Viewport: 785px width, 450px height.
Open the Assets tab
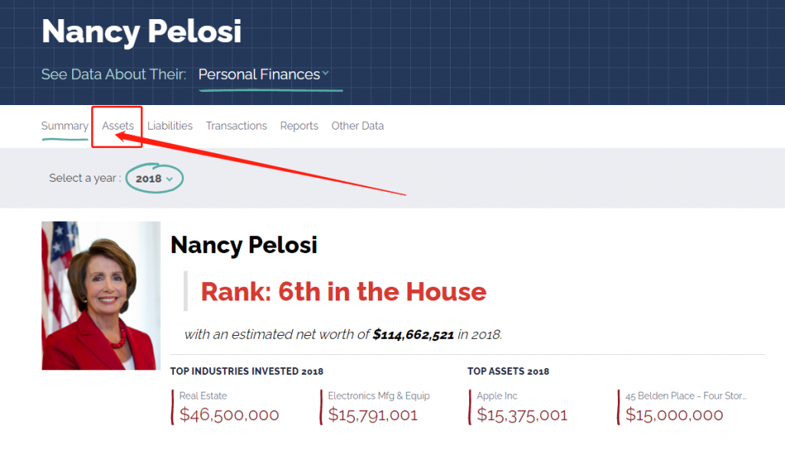tap(118, 126)
